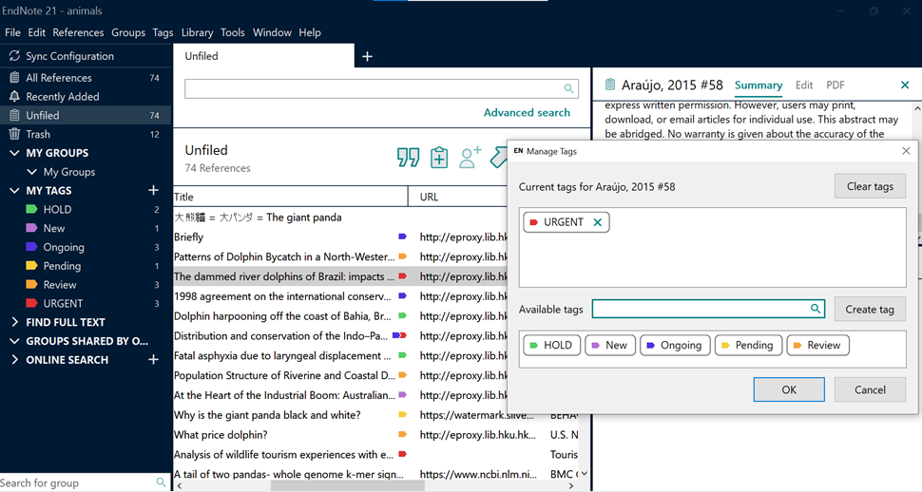This screenshot has width=922, height=492.
Task: Expand the ONLINE SEARCH section
Action: 14,360
